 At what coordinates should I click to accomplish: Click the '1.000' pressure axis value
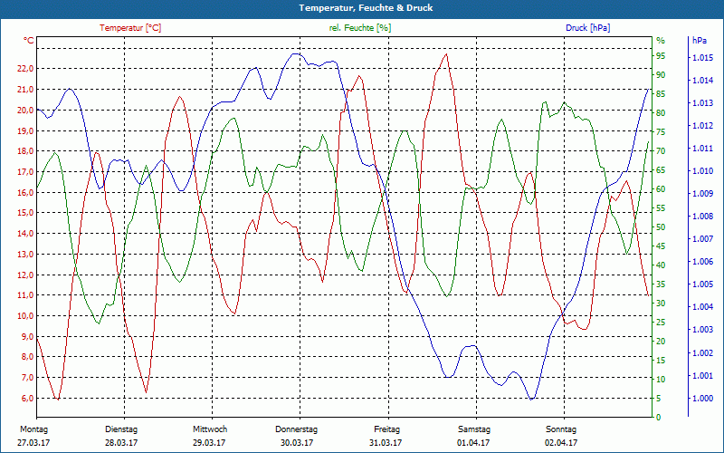702,399
